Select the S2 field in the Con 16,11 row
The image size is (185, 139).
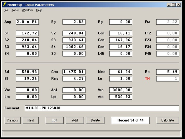coord(74,33)
